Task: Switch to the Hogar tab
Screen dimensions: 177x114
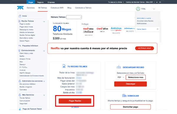Action: click(x=31, y=2)
